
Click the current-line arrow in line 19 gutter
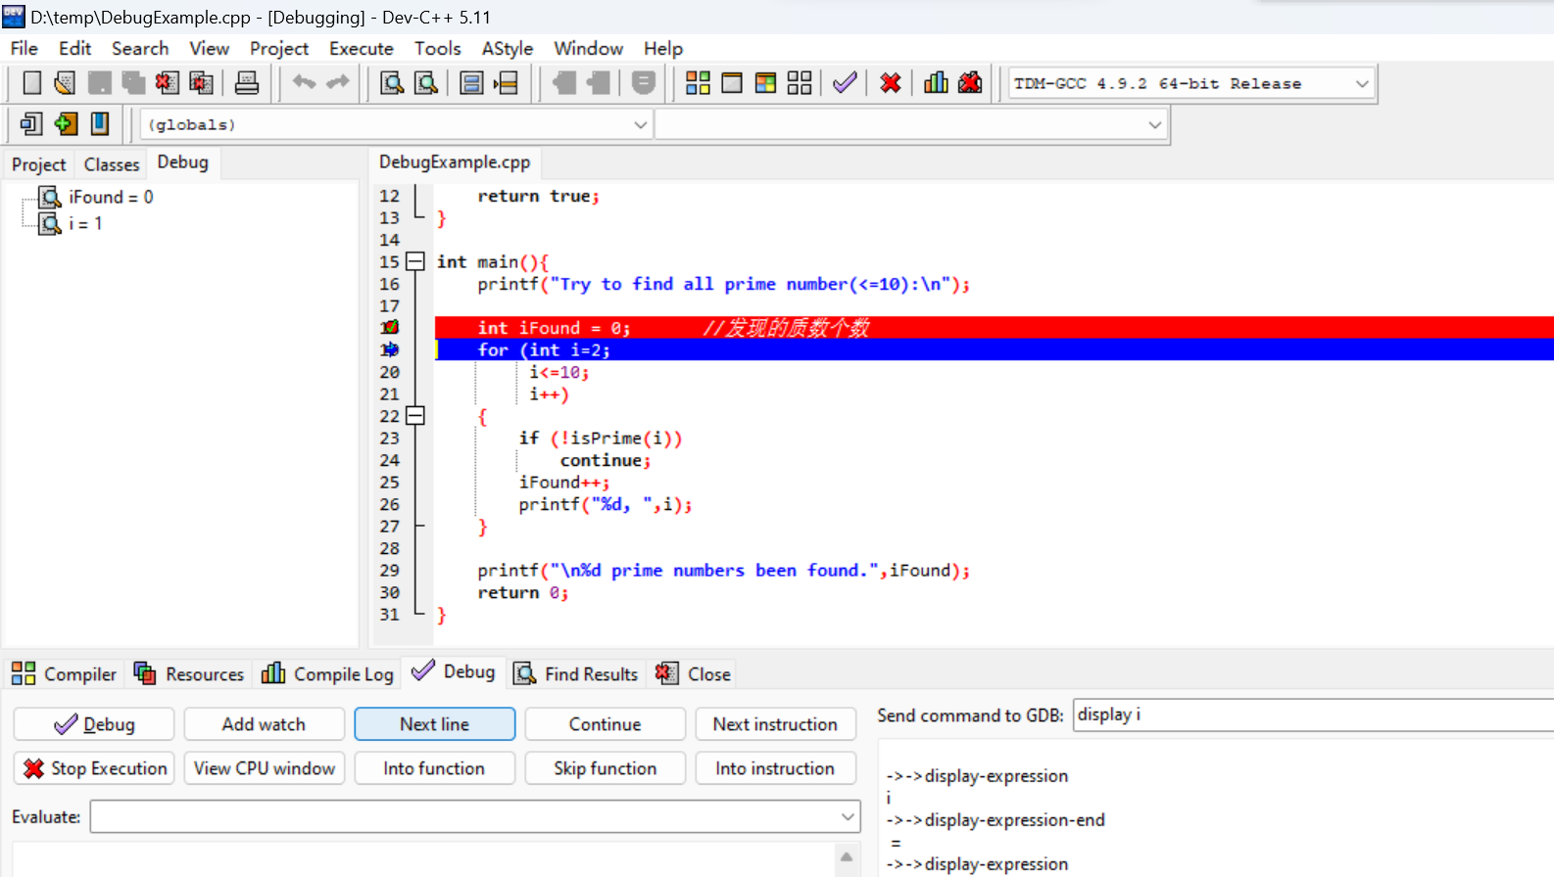[390, 349]
